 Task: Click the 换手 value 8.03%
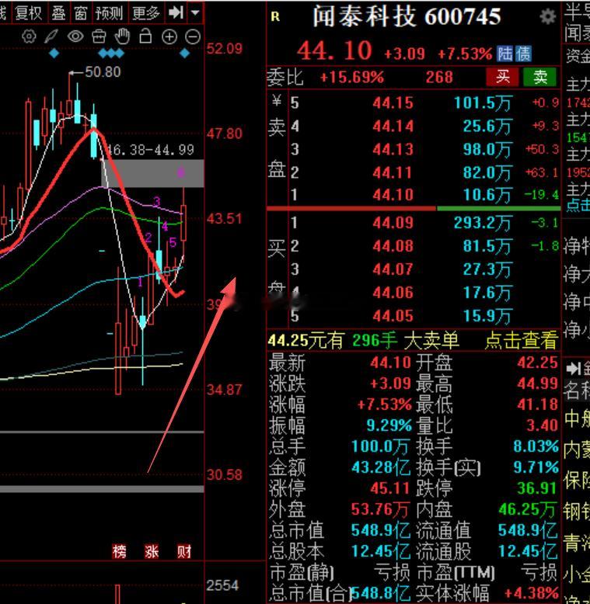(536, 446)
